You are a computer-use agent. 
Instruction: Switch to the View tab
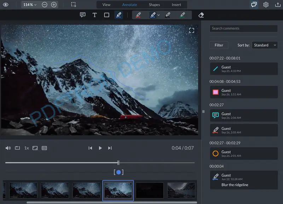(x=106, y=5)
